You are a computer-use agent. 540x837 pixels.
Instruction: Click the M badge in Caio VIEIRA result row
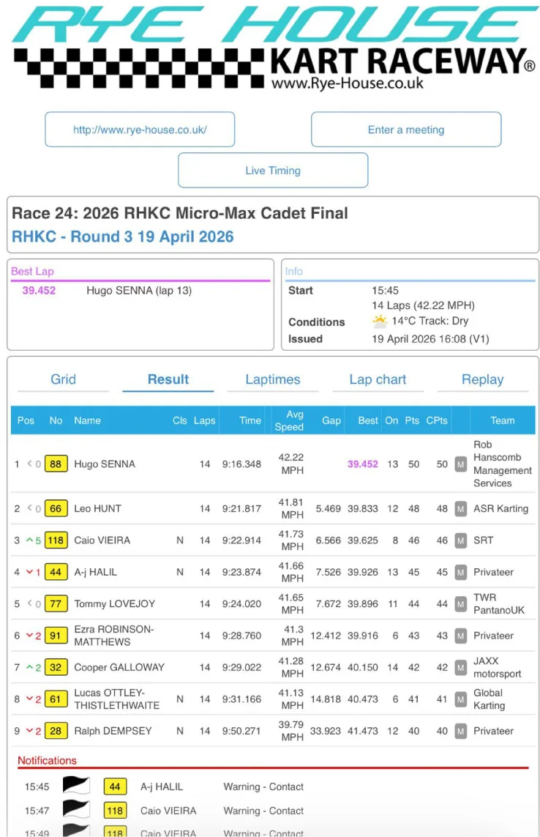pos(460,540)
